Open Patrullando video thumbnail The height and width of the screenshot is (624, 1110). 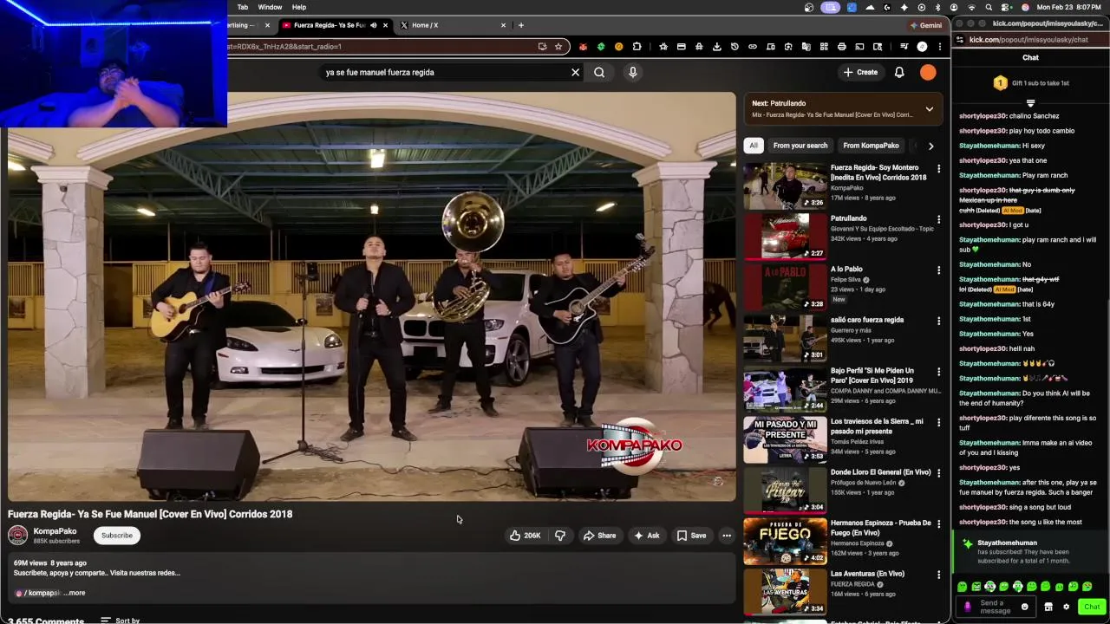click(785, 237)
